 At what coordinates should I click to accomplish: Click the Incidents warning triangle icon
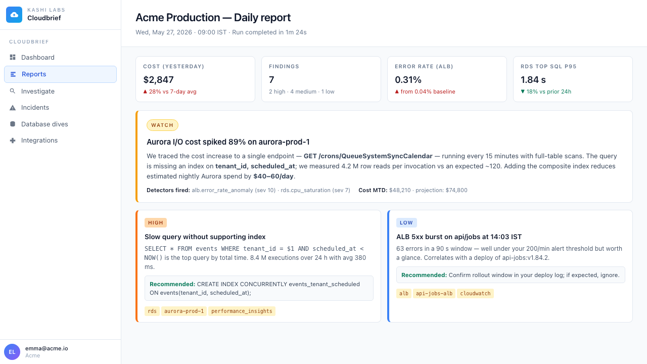click(x=13, y=108)
